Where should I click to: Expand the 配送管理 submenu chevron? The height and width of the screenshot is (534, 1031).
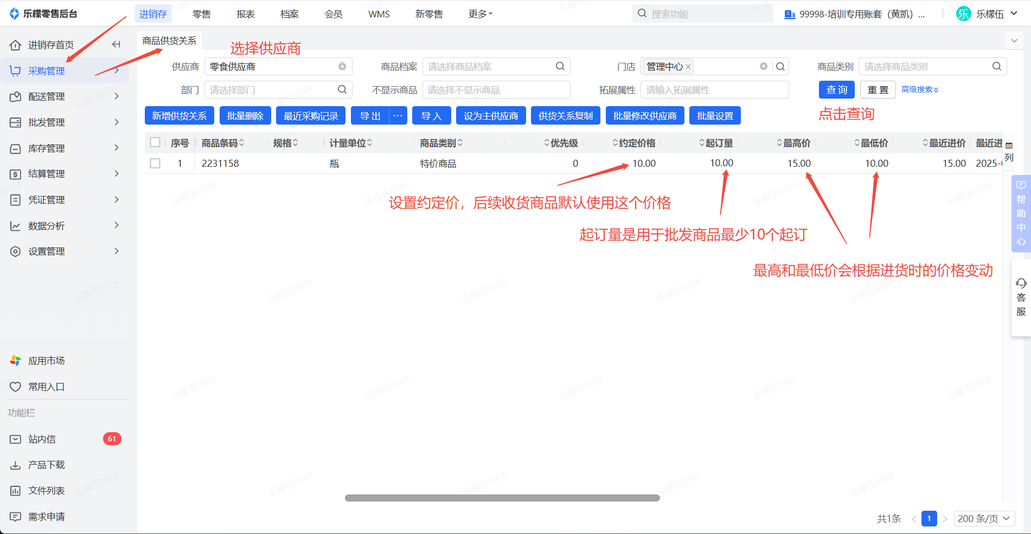[x=117, y=96]
